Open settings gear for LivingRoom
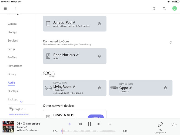Image resolution: width=180 pixels, height=135 pixels. click(99, 88)
